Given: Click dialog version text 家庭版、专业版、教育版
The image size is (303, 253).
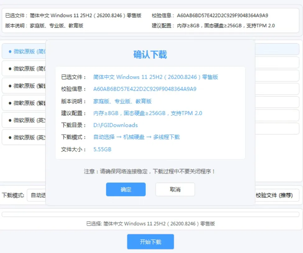Looking at the screenshot, I should [x=122, y=101].
